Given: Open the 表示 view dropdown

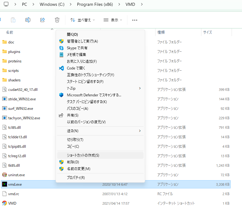Looking at the screenshot, I should point(113,20).
